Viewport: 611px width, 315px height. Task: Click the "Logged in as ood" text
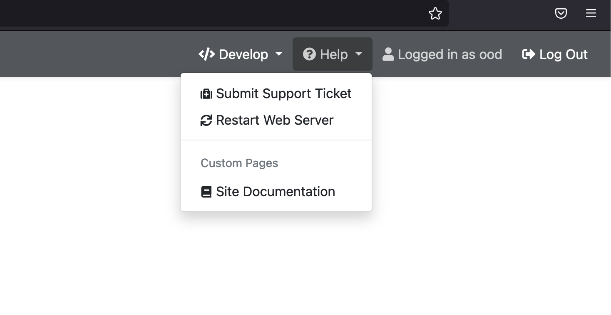pyautogui.click(x=450, y=54)
